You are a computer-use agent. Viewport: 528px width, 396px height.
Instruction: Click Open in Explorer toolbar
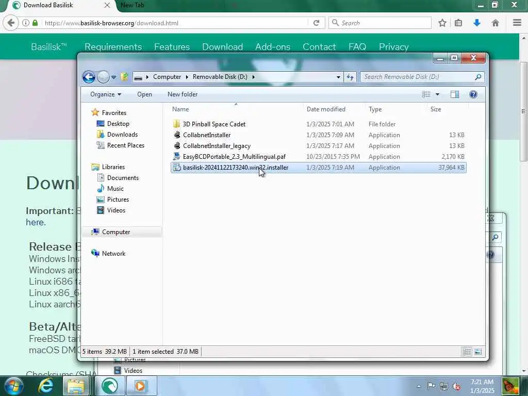coord(144,94)
